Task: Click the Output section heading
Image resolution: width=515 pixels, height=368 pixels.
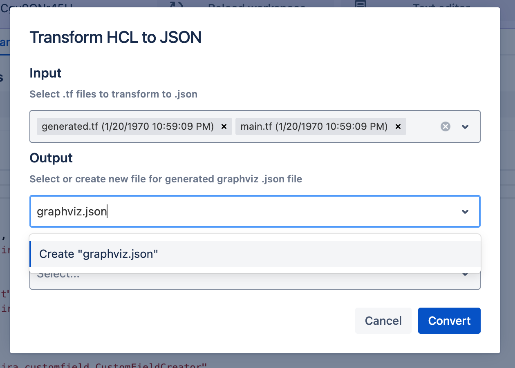Action: (x=51, y=158)
